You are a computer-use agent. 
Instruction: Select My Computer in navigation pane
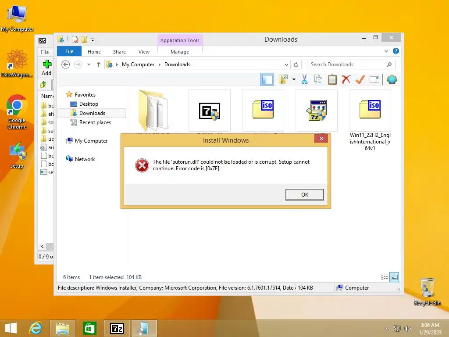[x=91, y=141]
